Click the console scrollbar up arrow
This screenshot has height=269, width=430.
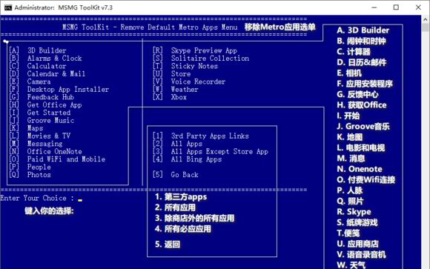click(426, 19)
